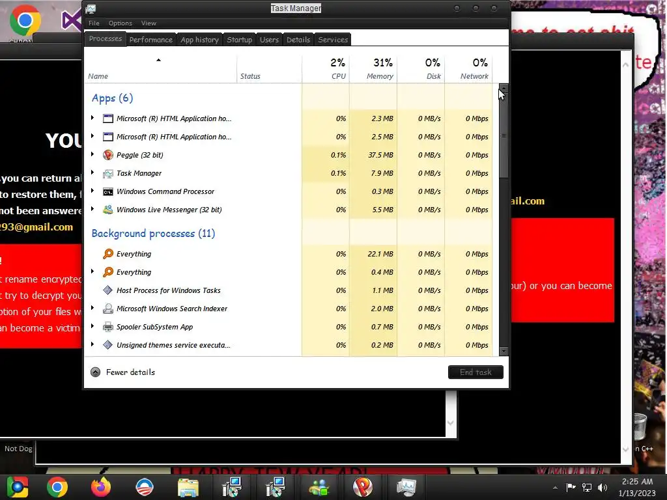
Task: Click the Action Center flag tray icon
Action: click(571, 487)
